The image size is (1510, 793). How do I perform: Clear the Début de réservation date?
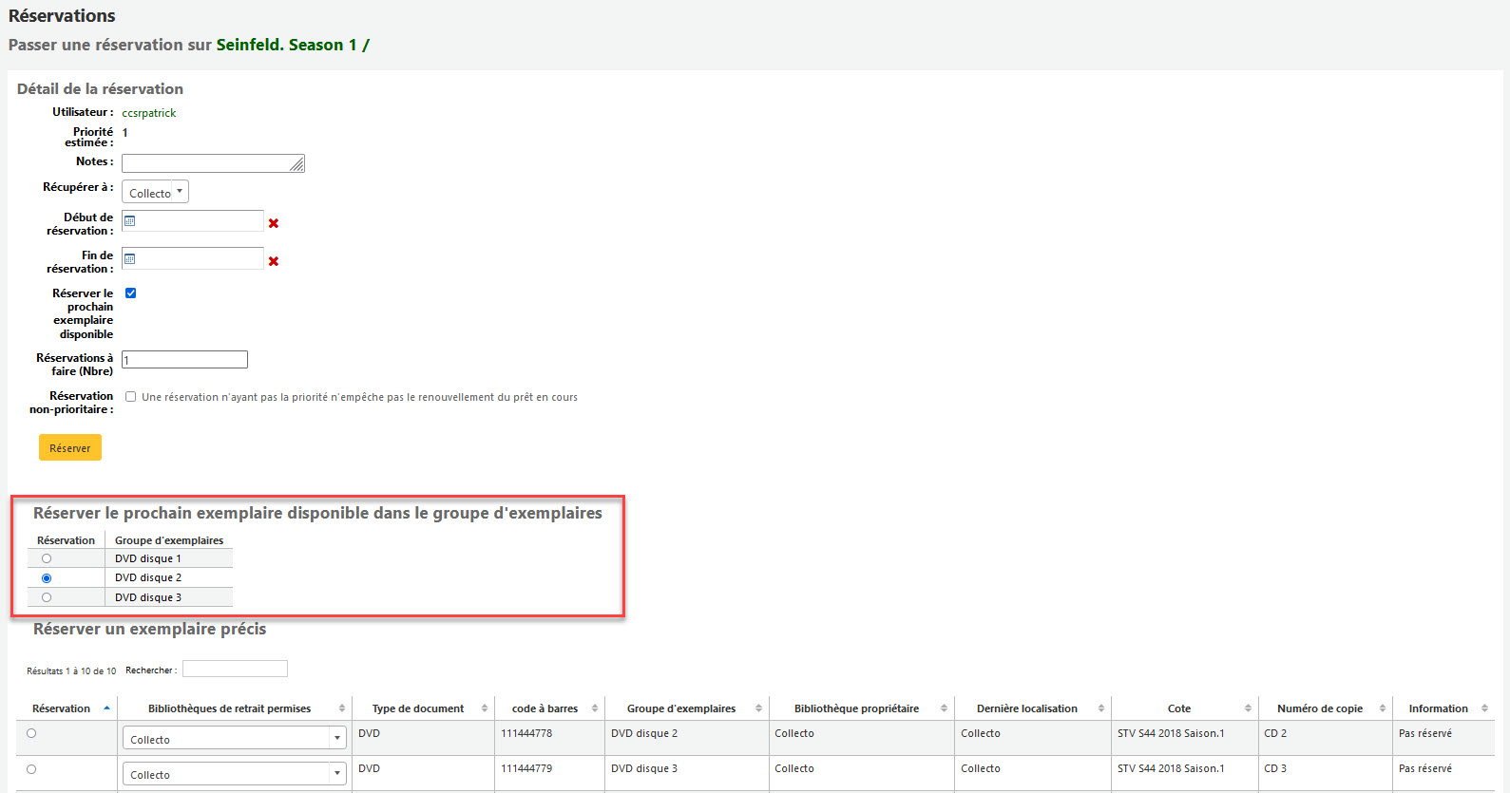tap(274, 223)
